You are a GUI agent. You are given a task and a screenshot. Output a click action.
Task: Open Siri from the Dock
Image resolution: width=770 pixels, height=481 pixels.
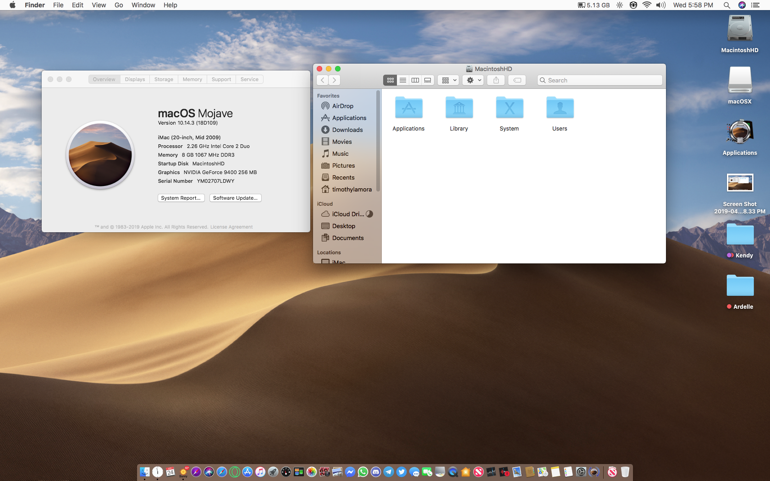tap(209, 472)
